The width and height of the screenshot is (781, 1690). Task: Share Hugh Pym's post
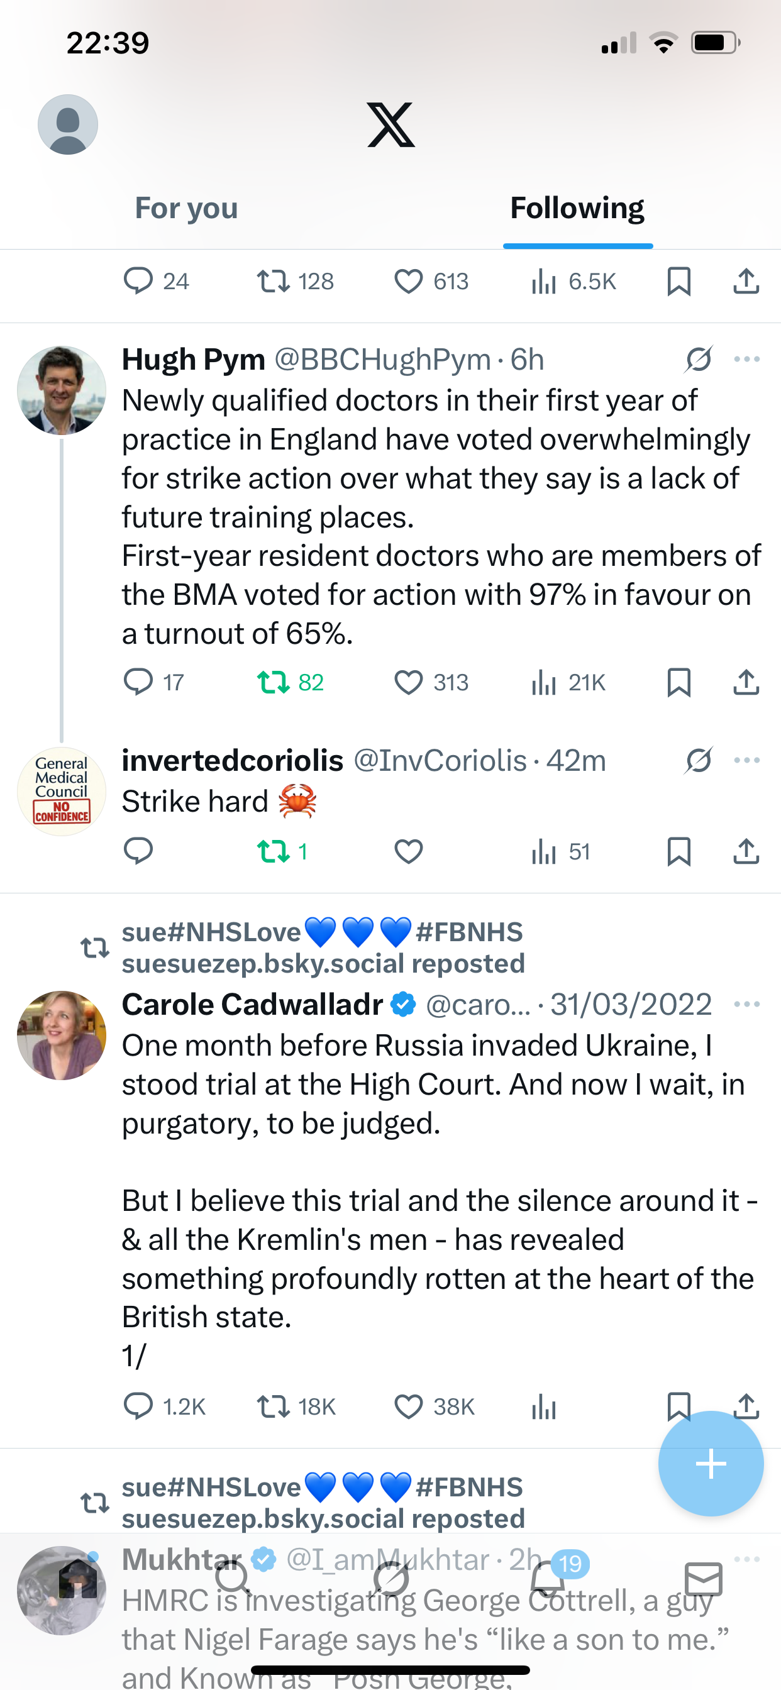(x=746, y=682)
